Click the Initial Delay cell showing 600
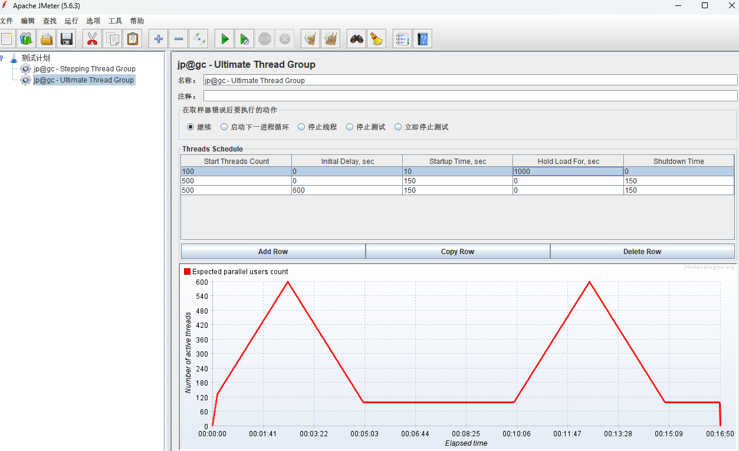739x451 pixels. tap(347, 190)
